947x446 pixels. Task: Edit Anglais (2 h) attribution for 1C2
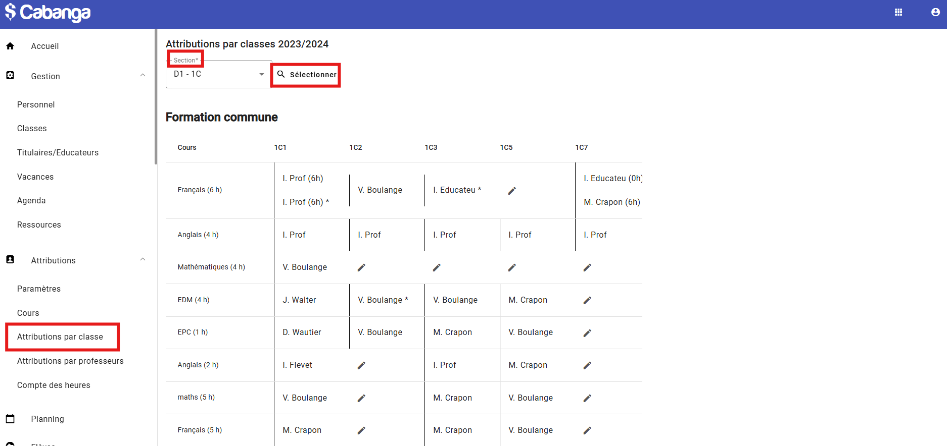click(361, 365)
